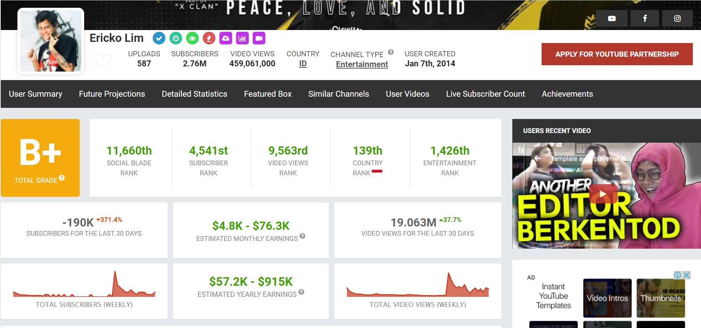Open the Detailed Statistics tab

195,94
